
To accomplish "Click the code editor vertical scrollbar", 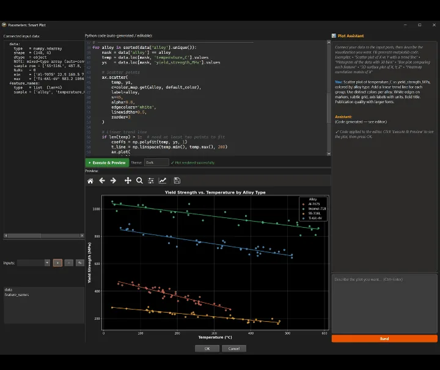I will (x=329, y=108).
